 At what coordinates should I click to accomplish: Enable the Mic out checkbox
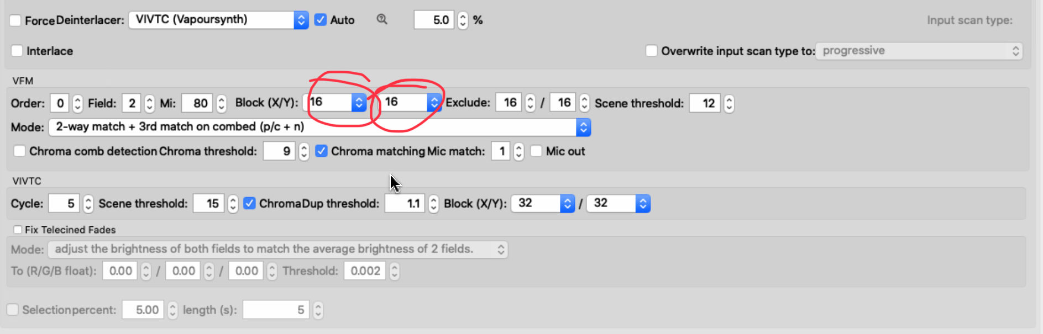point(536,151)
